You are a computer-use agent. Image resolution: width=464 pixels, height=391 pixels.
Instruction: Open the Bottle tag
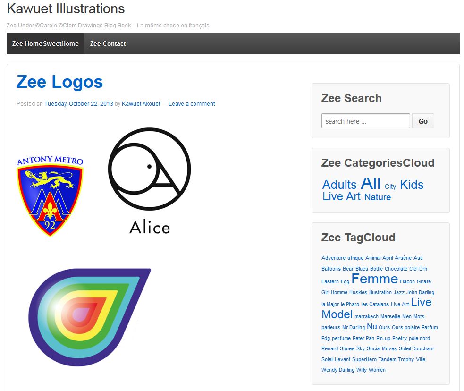(376, 269)
